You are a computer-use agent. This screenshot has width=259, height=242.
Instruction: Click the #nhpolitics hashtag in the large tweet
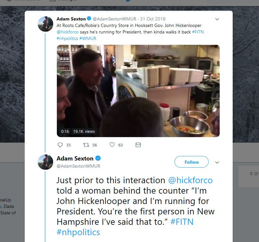[x=78, y=232]
